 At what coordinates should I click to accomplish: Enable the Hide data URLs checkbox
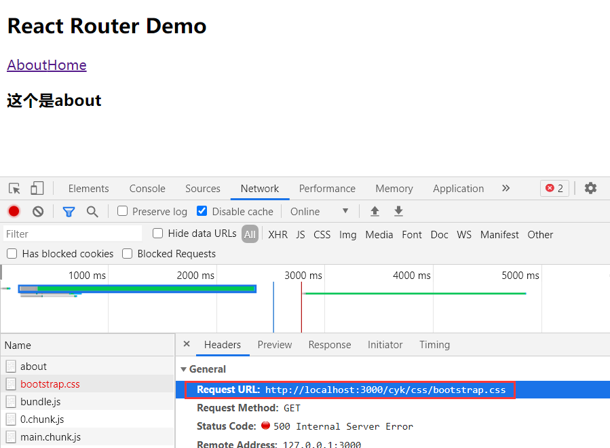(x=158, y=233)
